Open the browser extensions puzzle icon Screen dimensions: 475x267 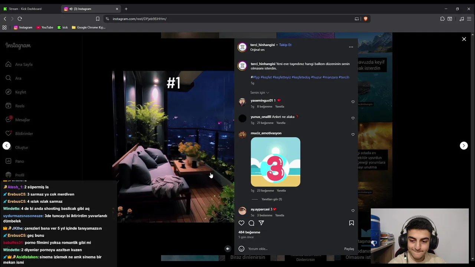tap(442, 19)
